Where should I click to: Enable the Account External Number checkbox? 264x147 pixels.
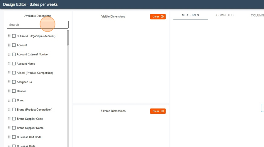pyautogui.click(x=14, y=54)
